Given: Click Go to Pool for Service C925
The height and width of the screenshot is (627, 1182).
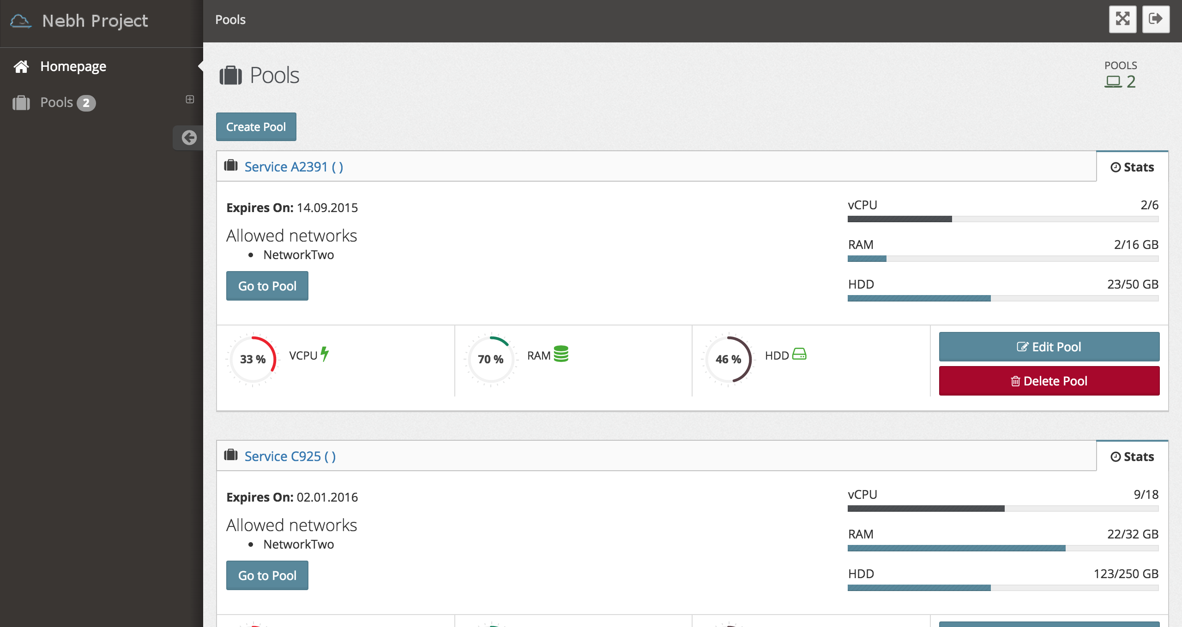Looking at the screenshot, I should click(267, 575).
